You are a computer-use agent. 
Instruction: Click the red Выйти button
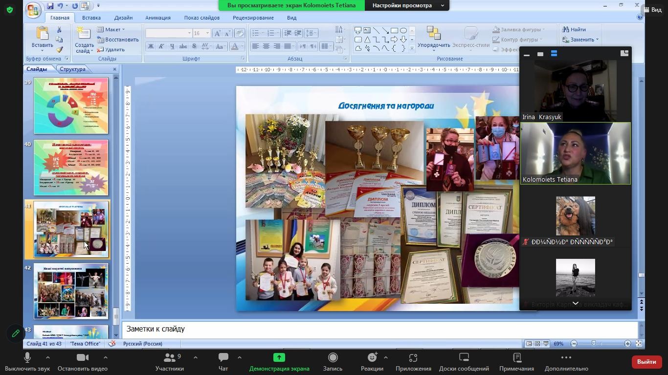pos(646,362)
